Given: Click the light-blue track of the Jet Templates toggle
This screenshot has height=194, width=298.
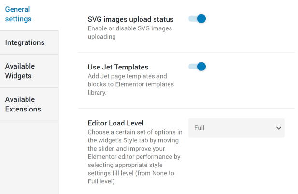Looking at the screenshot, I should coord(192,67).
